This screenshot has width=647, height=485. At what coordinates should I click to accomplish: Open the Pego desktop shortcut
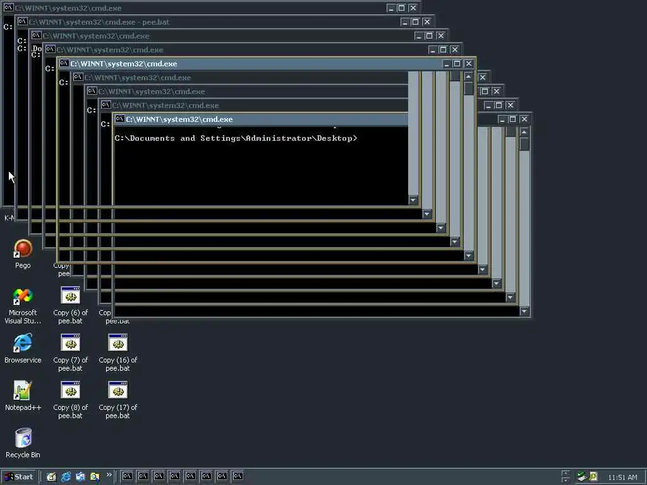23,254
